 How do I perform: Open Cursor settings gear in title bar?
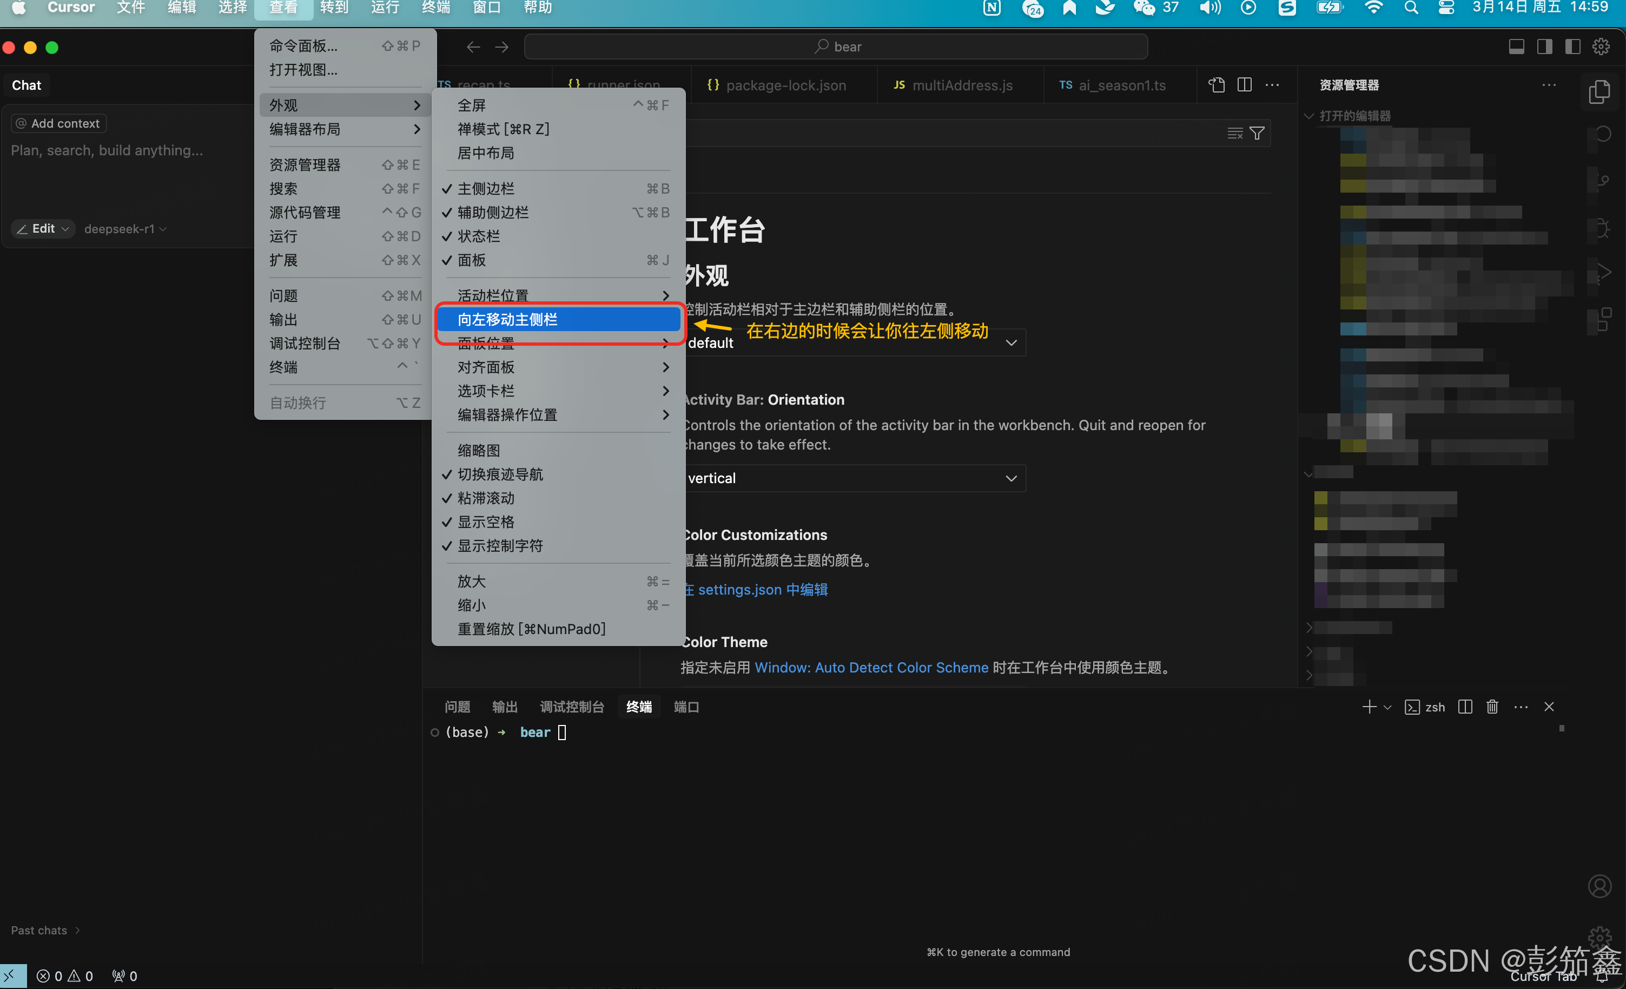(1601, 47)
